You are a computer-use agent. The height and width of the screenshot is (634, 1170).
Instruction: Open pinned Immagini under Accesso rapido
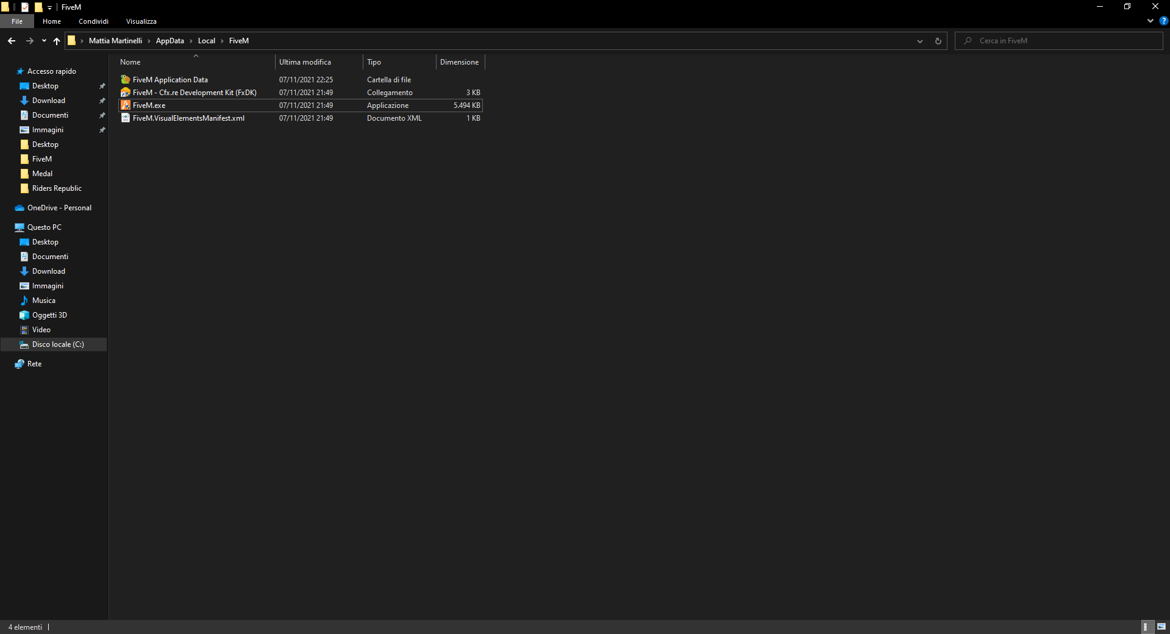(48, 130)
